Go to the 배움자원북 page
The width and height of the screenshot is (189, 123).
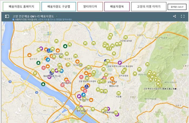tap(117, 6)
